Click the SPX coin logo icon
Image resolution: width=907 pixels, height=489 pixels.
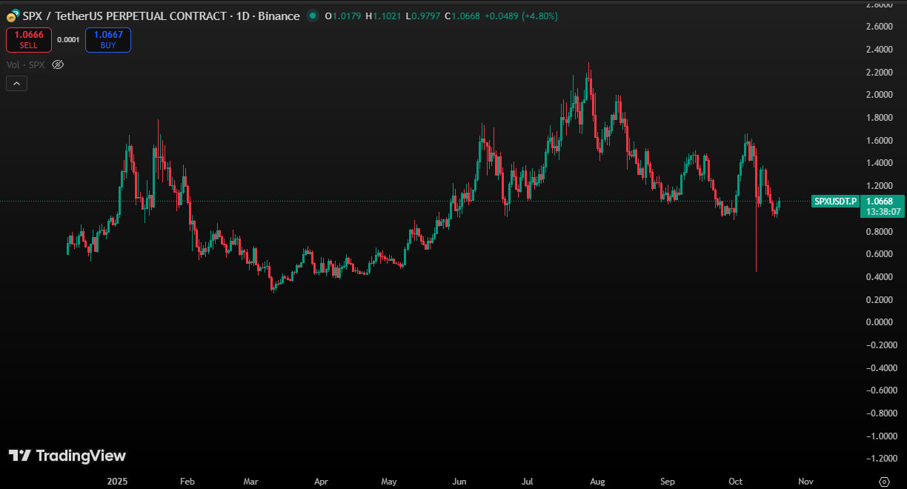point(13,16)
